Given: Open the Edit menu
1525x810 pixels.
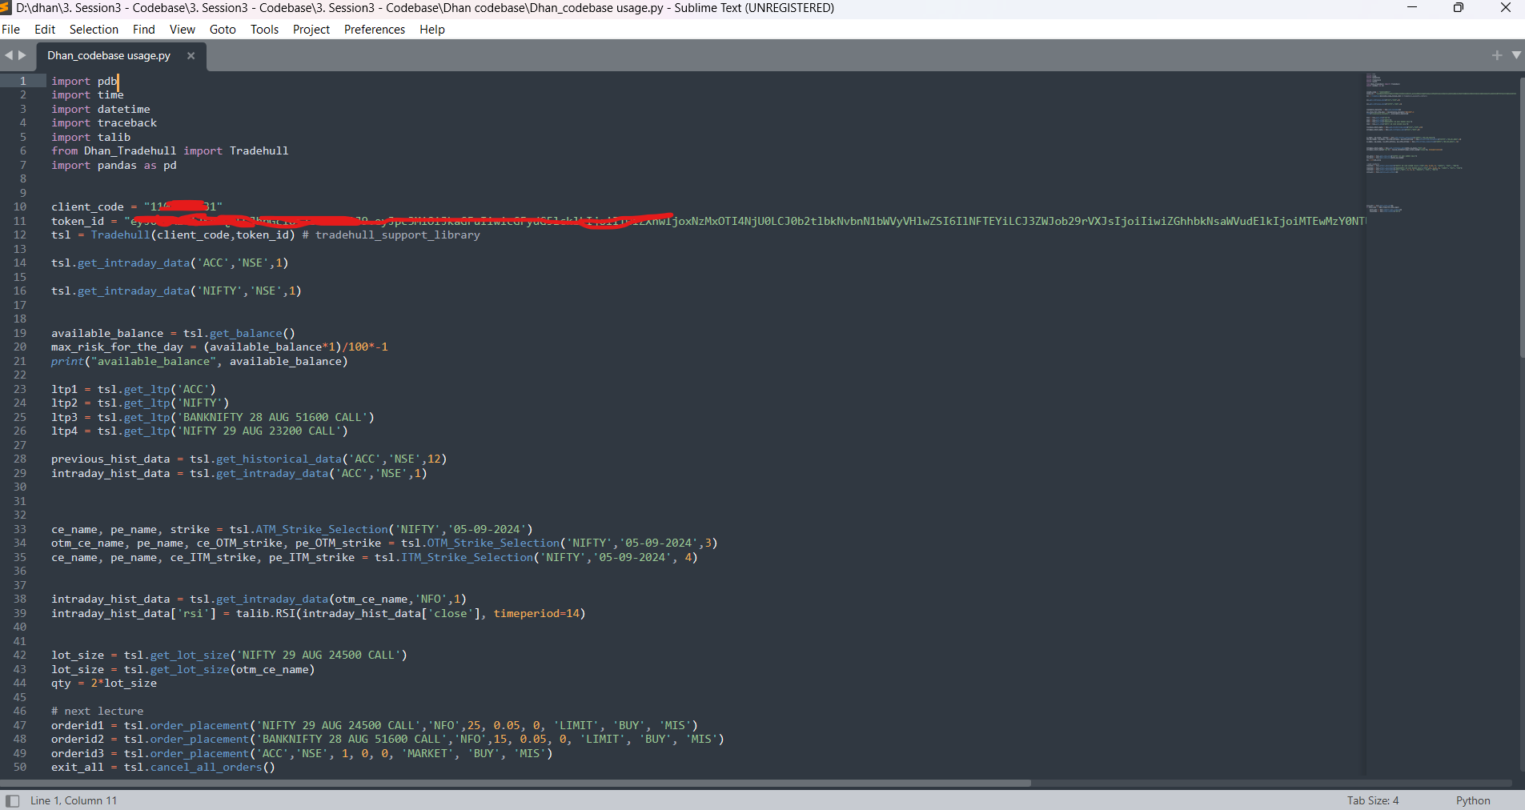Looking at the screenshot, I should (45, 30).
